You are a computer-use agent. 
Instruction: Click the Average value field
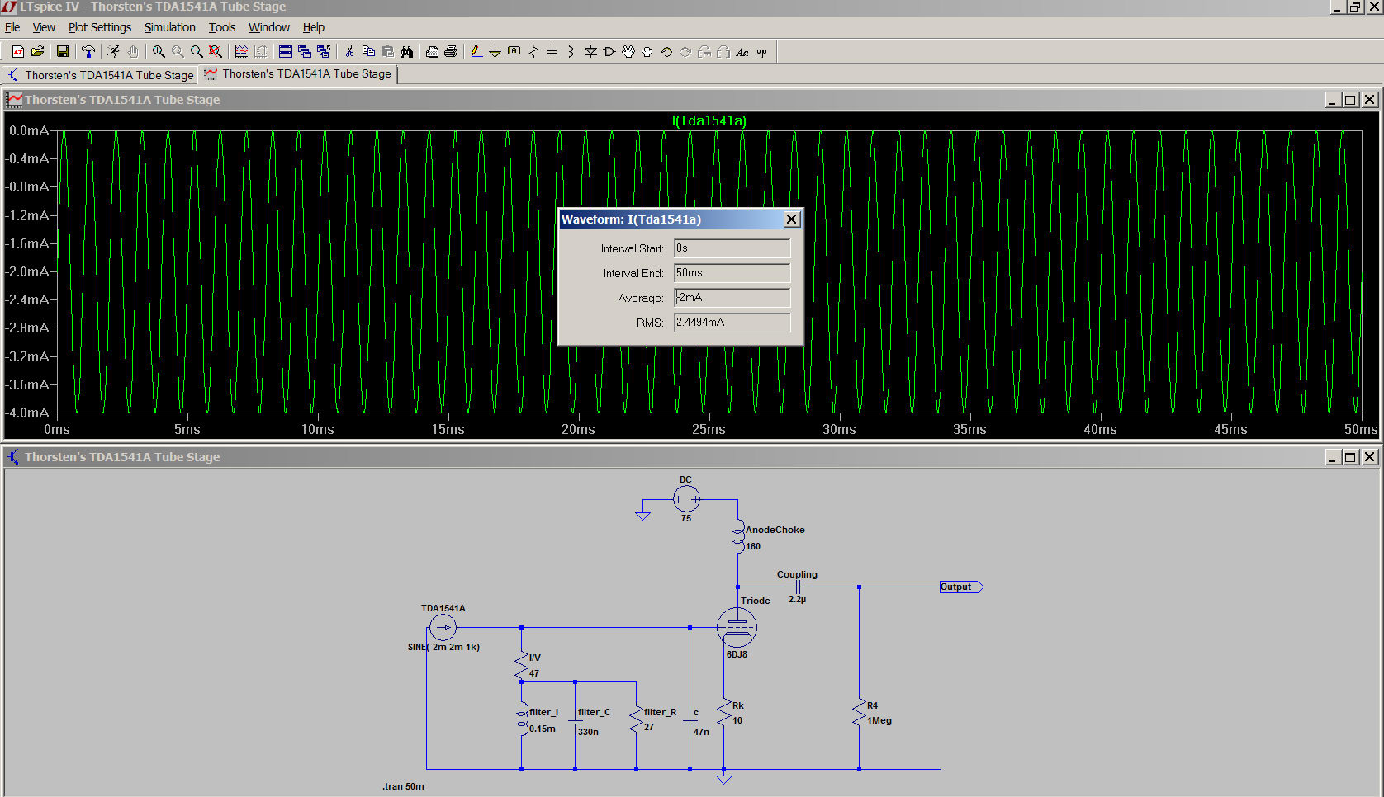coord(732,298)
